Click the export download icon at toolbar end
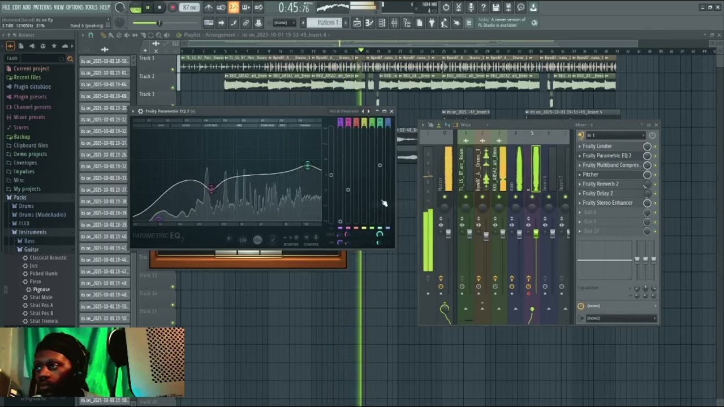Image resolution: width=724 pixels, height=407 pixels. pyautogui.click(x=533, y=7)
